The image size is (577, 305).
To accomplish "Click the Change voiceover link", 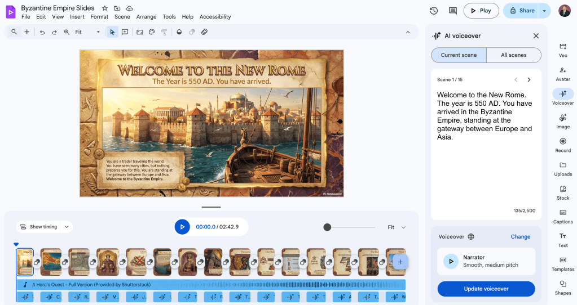I will point(520,237).
